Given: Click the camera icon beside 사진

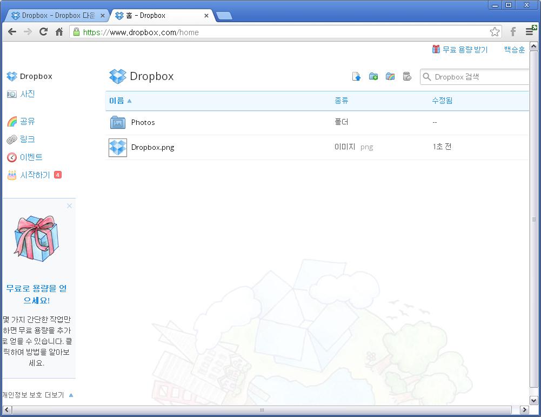Looking at the screenshot, I should click(x=12, y=94).
